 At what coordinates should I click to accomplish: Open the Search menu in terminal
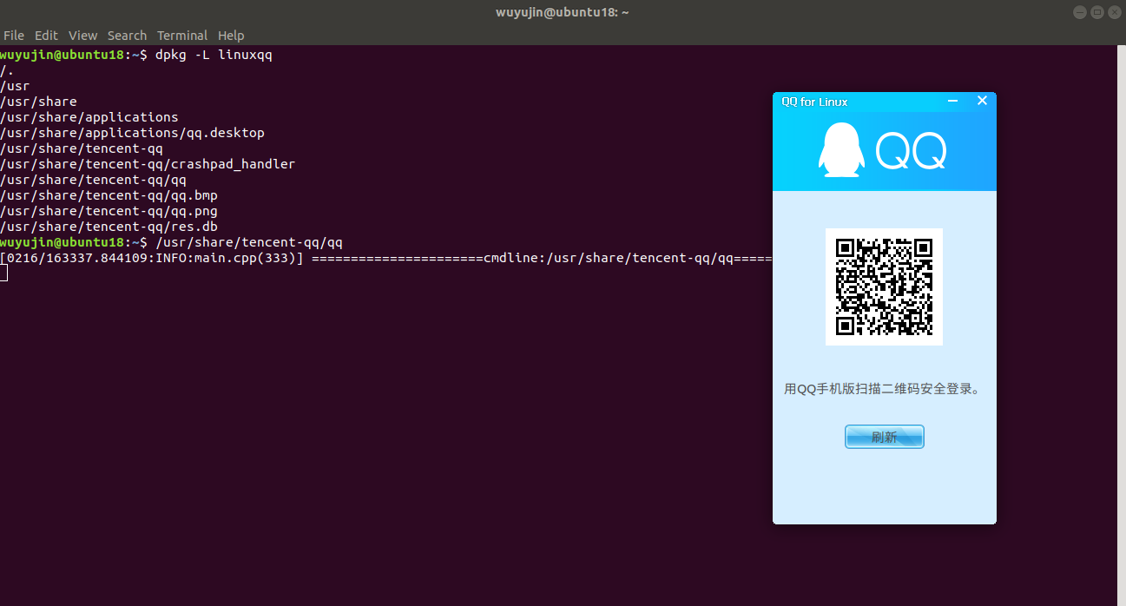click(x=127, y=36)
